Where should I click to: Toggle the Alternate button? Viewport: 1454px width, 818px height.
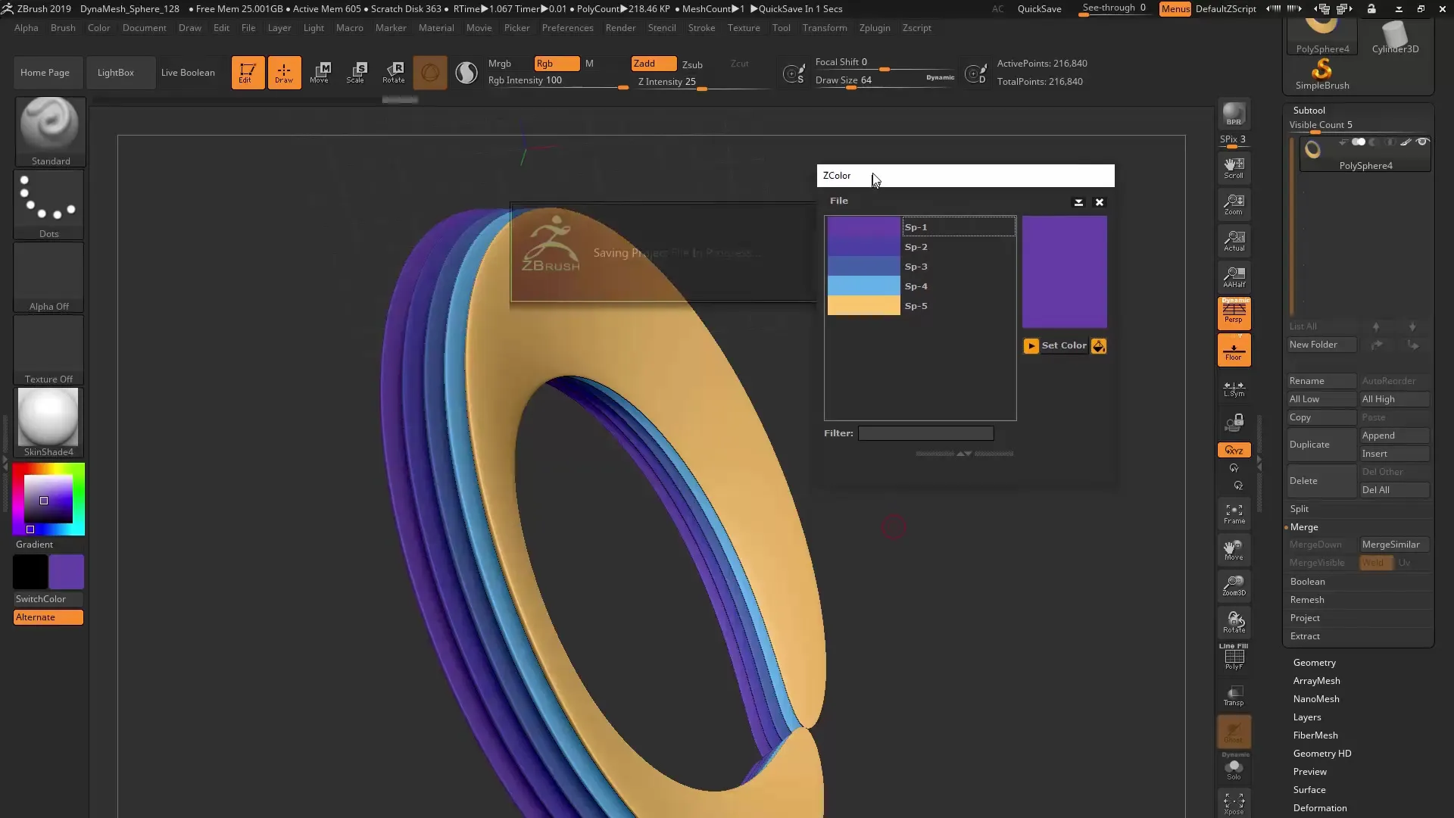[48, 617]
